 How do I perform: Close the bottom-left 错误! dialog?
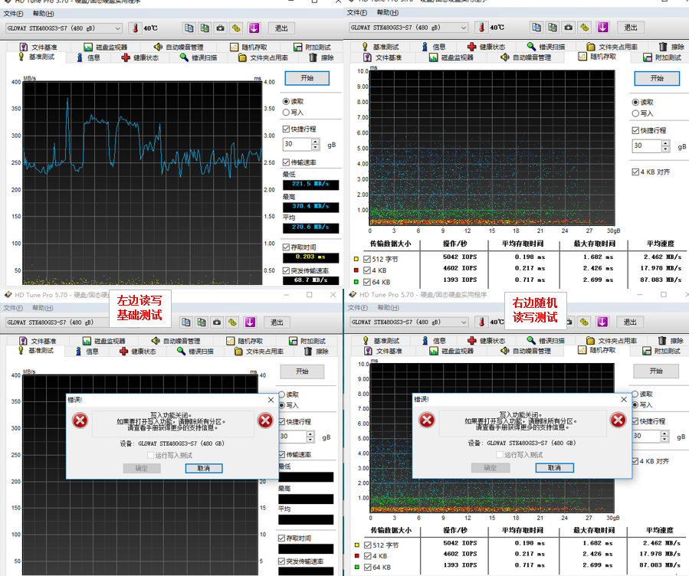(271, 400)
